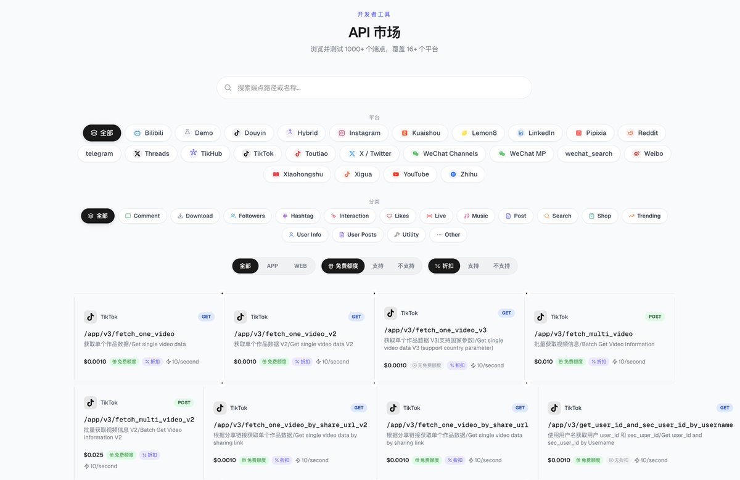Filter by Weibo platform

[647, 153]
